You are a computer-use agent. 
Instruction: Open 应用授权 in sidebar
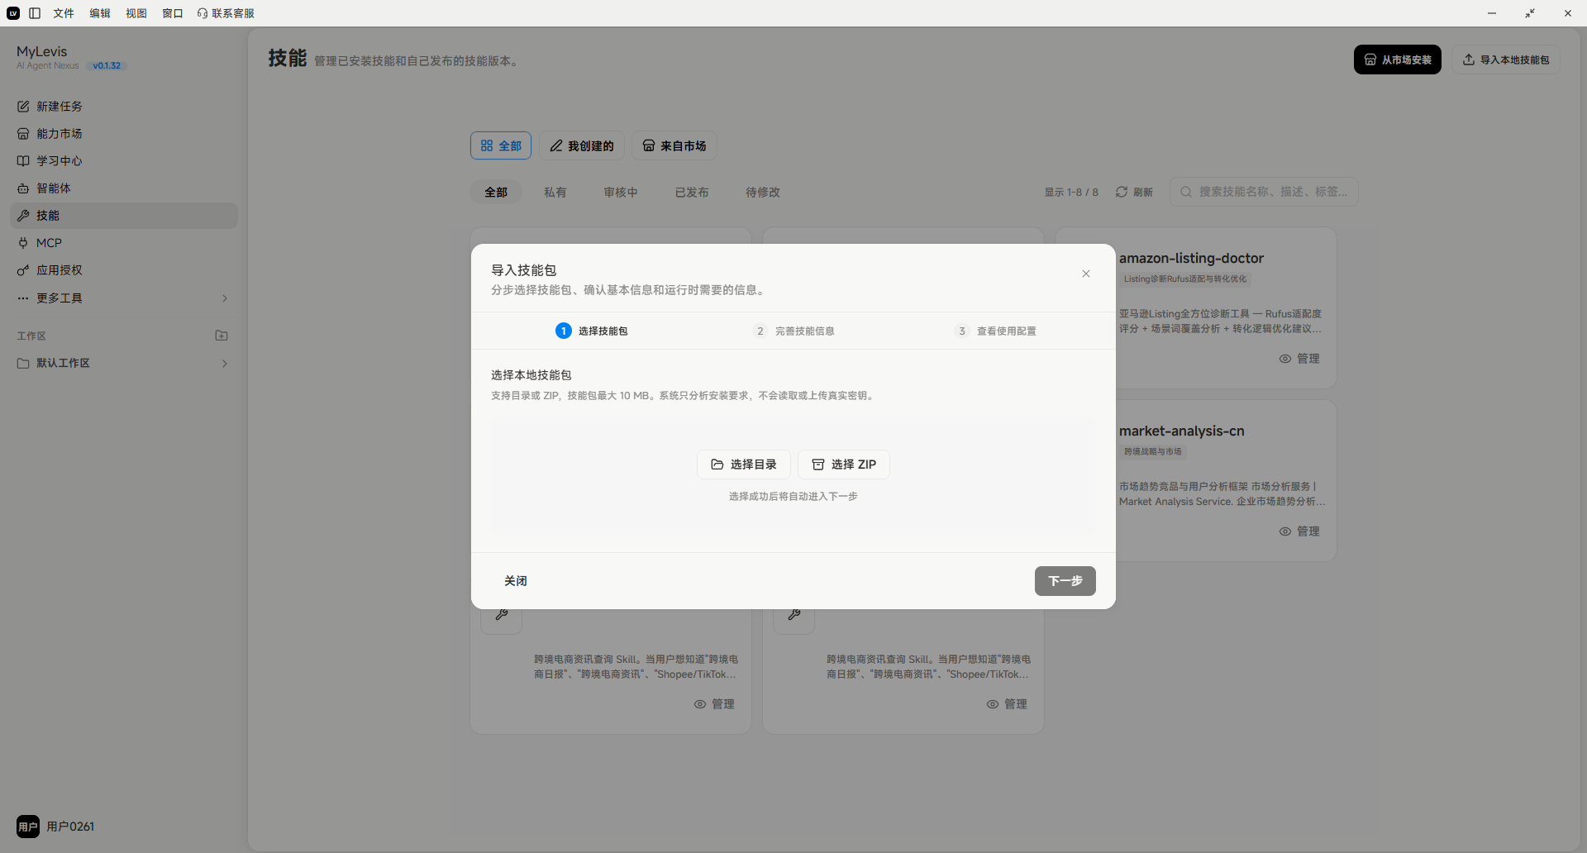124,270
